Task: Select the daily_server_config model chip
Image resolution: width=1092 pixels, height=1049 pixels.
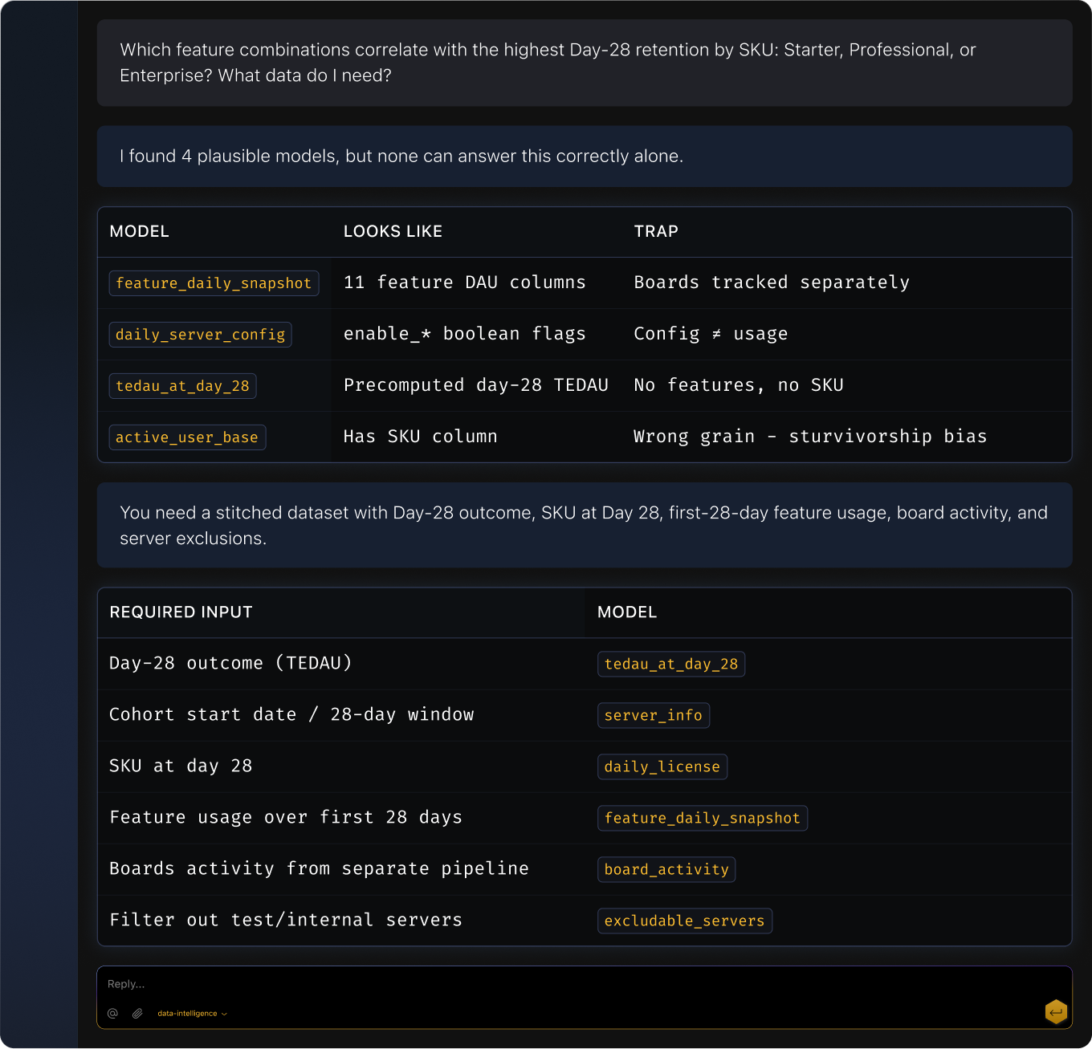Action: 200,335
